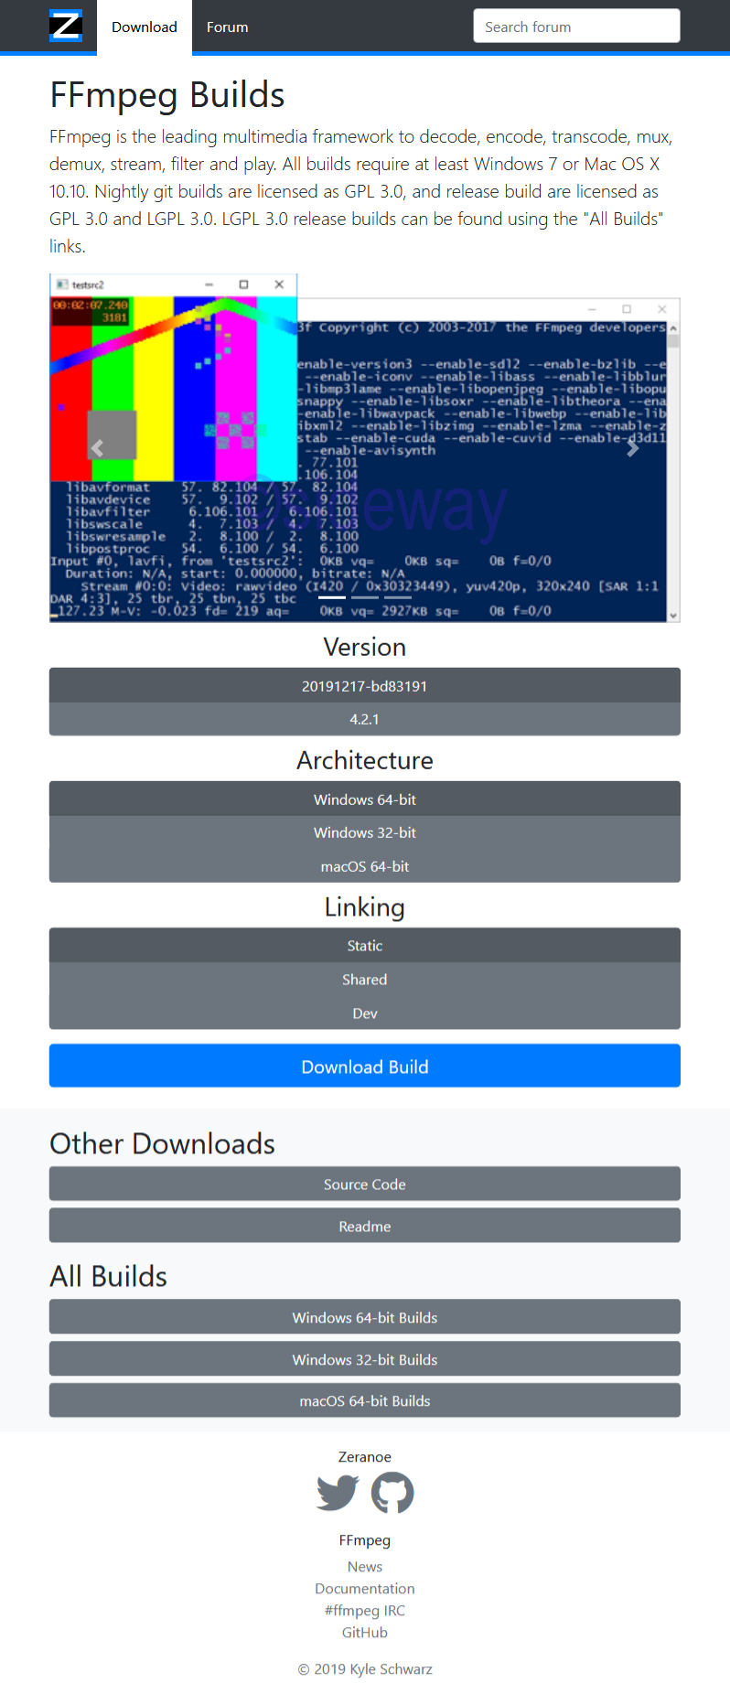The width and height of the screenshot is (730, 1694).
Task: Select Dev linking option
Action: (x=365, y=1013)
